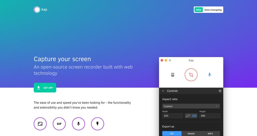Toggle mouse cursor capture in Kap window

click(173, 75)
